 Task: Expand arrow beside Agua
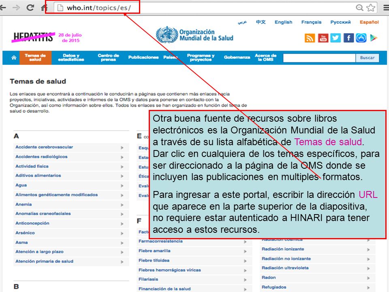pos(122,186)
